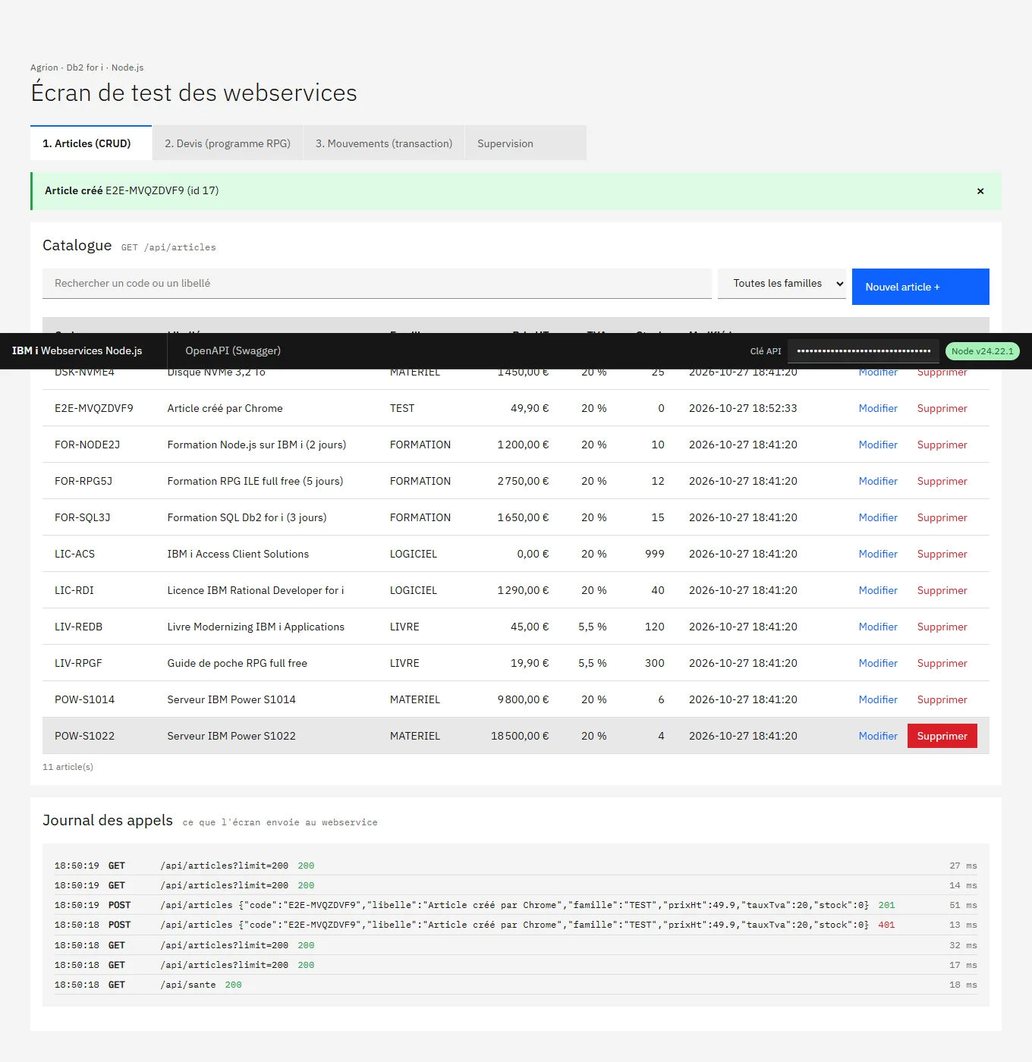Click the Node v24.22.1 version badge
Viewport: 1032px width, 1062px height.
983,351
